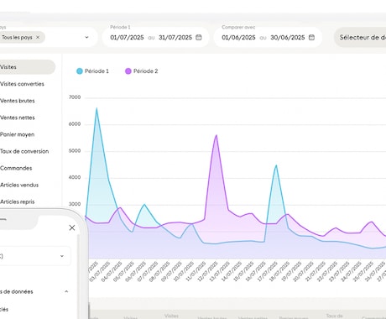Edit Période 1 start date 01/07/2025
The height and width of the screenshot is (319, 386).
(127, 38)
